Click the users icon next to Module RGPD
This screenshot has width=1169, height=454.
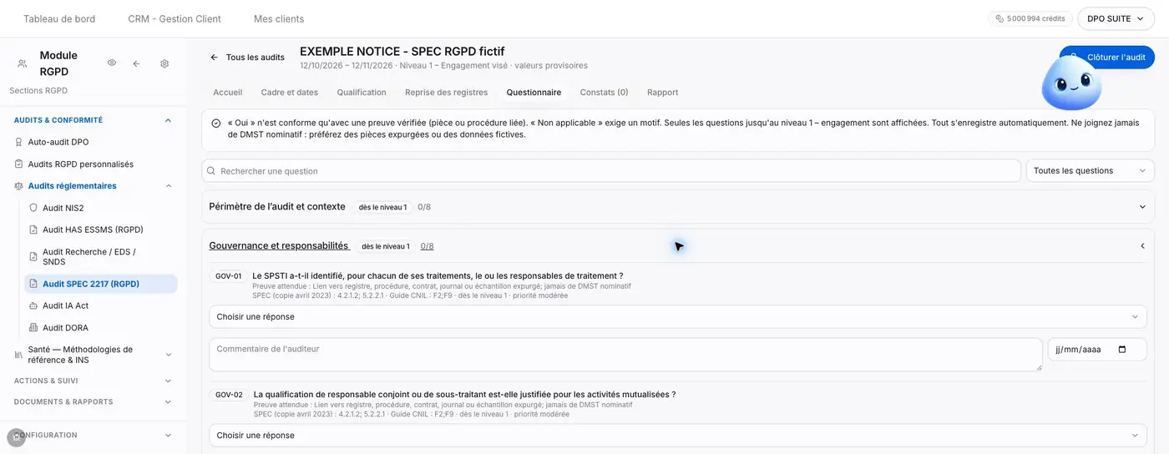coord(22,63)
